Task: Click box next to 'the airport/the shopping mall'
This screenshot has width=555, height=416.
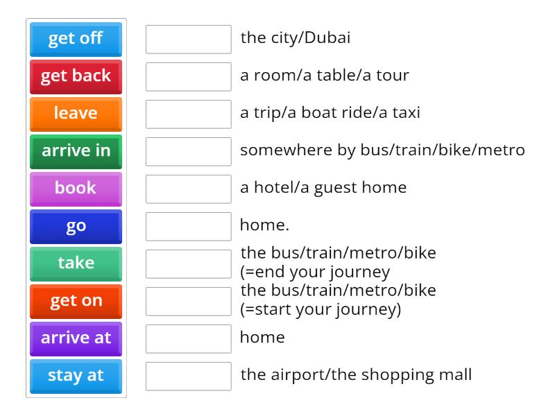Action: pyautogui.click(x=188, y=376)
